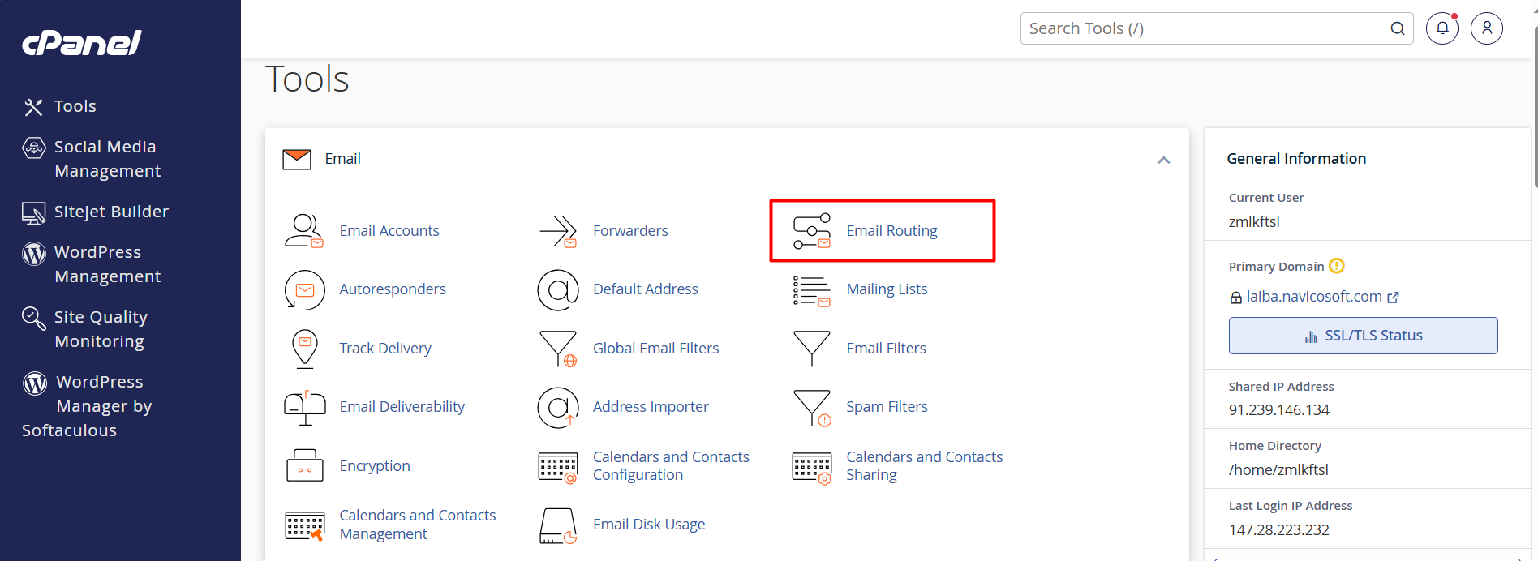Image resolution: width=1538 pixels, height=561 pixels.
Task: Click the Email Routing icon
Action: point(811,231)
